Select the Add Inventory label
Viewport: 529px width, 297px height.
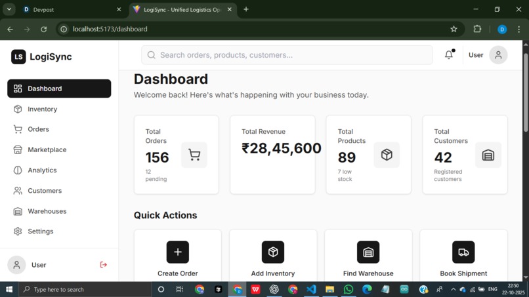click(273, 273)
